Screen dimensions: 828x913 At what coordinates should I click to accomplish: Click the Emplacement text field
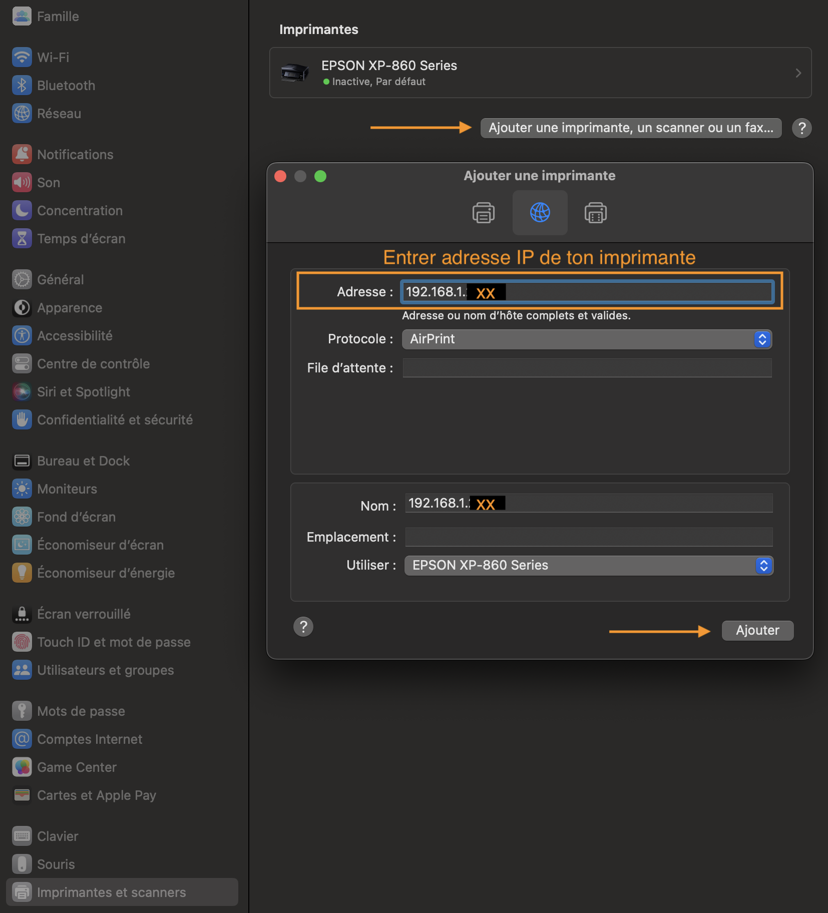click(588, 537)
